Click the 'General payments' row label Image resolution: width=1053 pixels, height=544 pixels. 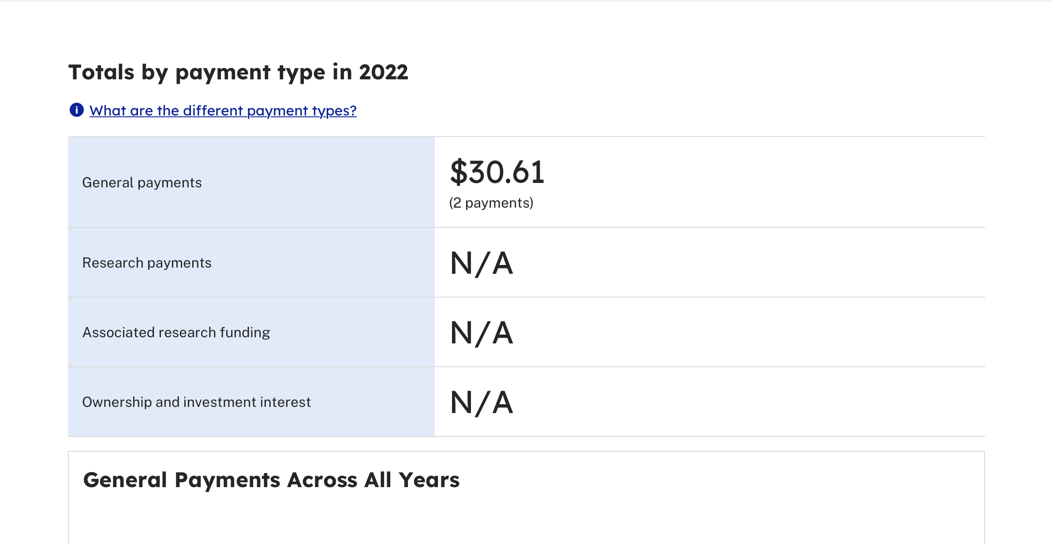142,183
